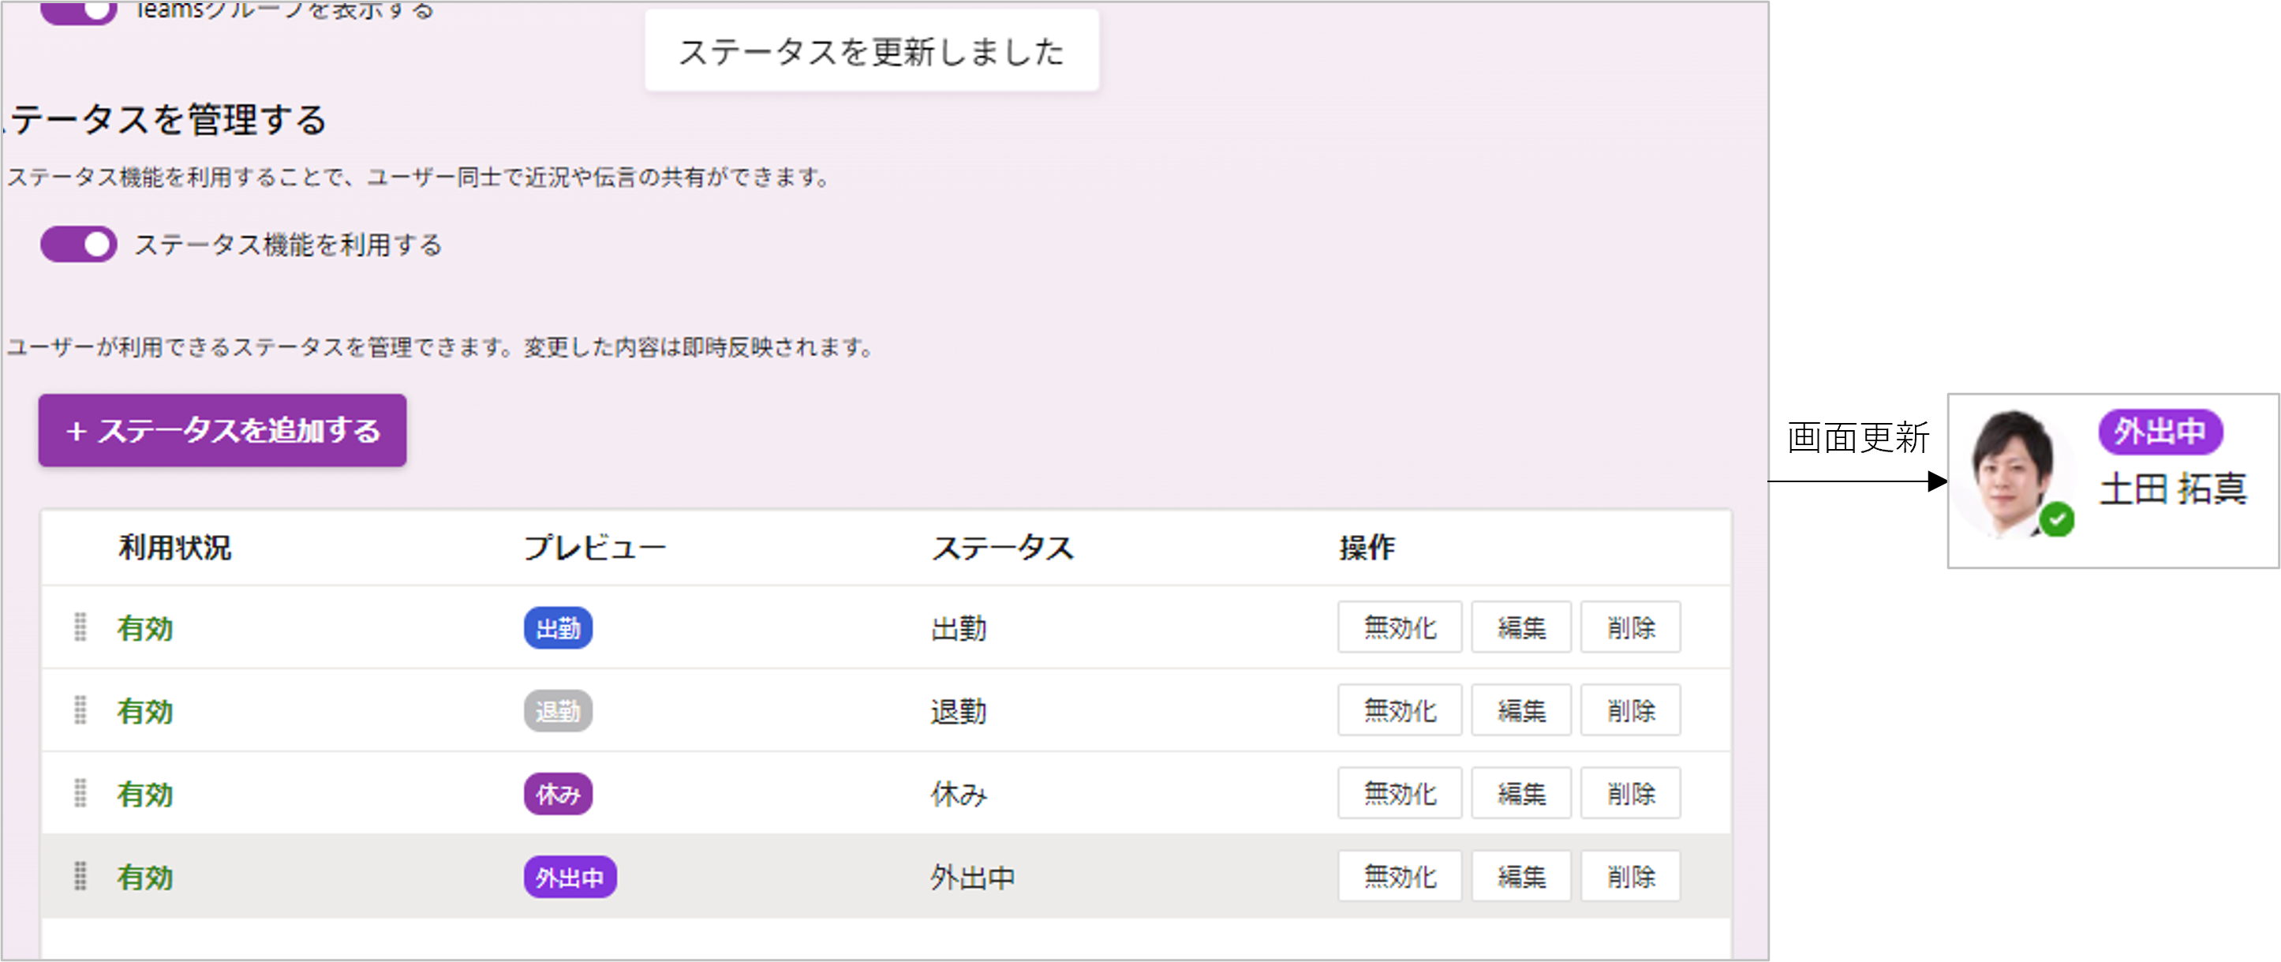This screenshot has width=2281, height=962.
Task: Click the 外出中 badge above 土田 拓真
Action: [2159, 432]
